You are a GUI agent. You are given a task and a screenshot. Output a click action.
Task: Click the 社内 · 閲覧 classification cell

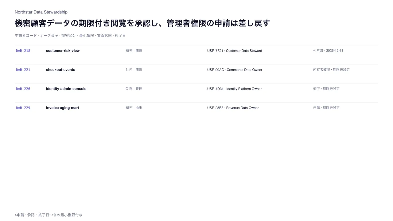[x=134, y=70]
